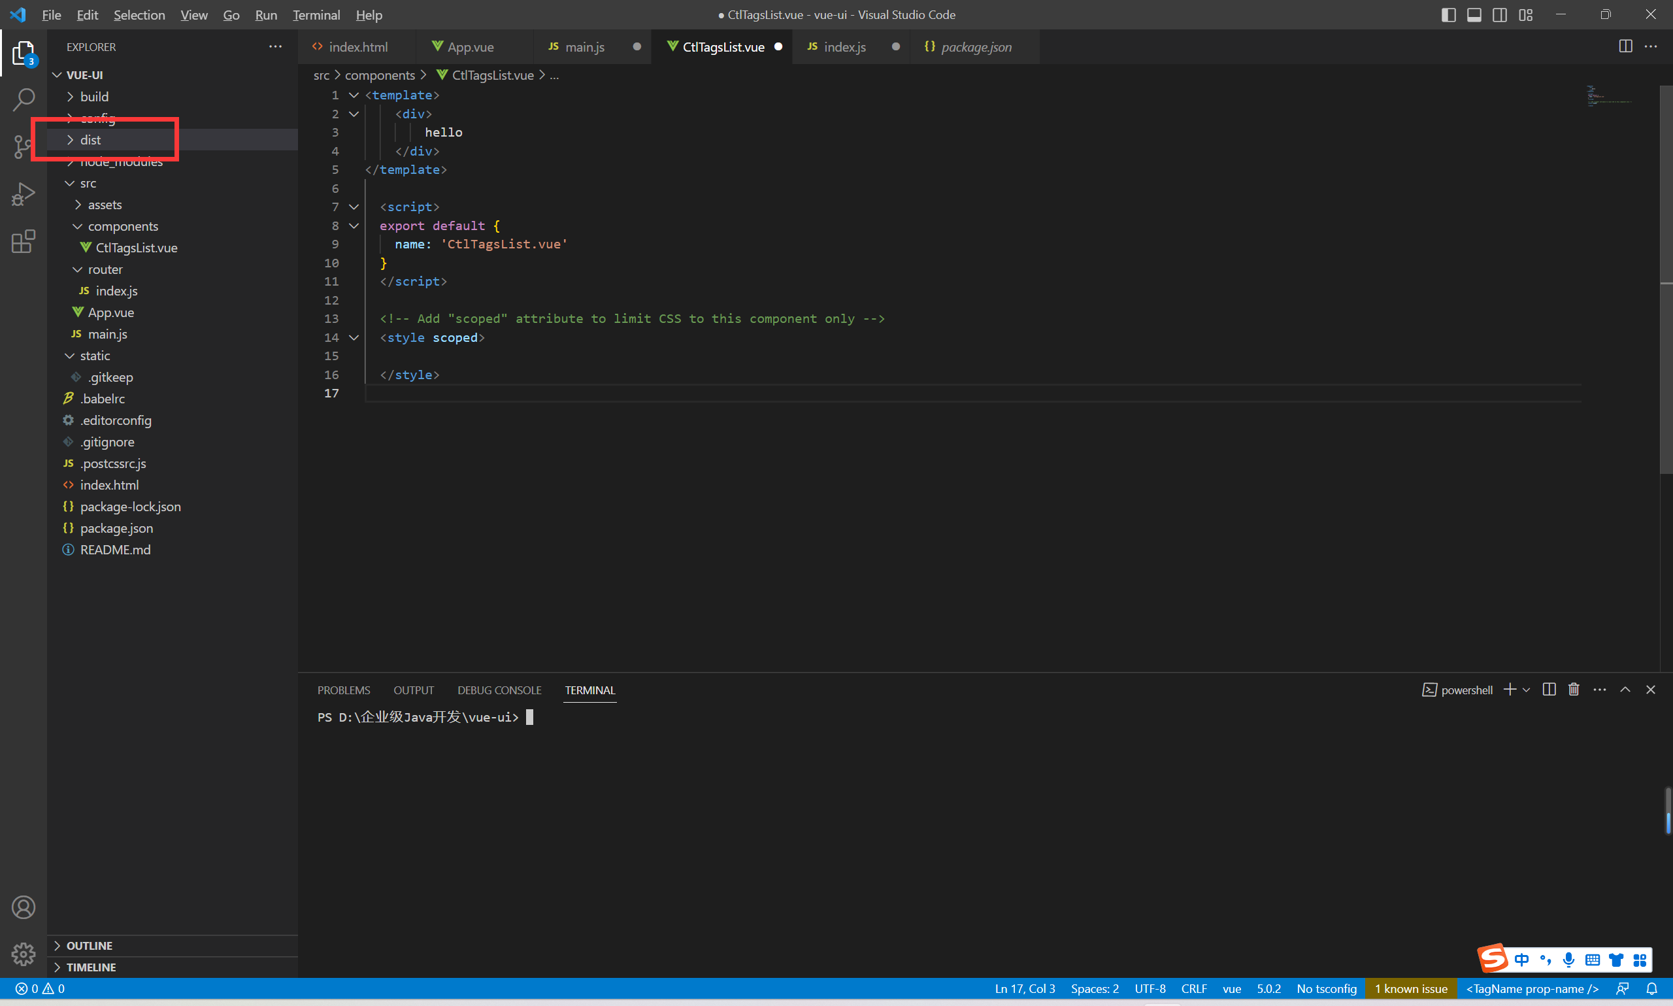Open the Accounts menu icon
Image resolution: width=1673 pixels, height=1006 pixels.
[x=23, y=907]
